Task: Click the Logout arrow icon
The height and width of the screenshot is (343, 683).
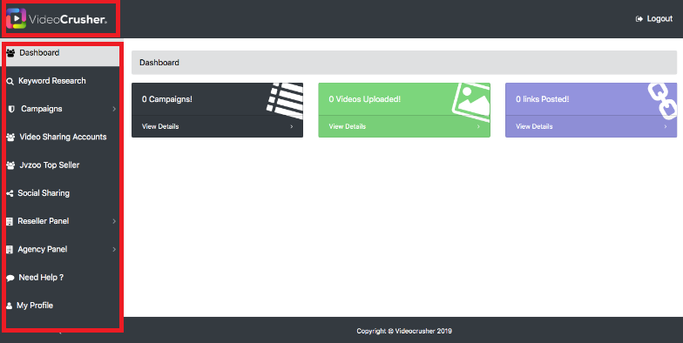Action: [639, 19]
